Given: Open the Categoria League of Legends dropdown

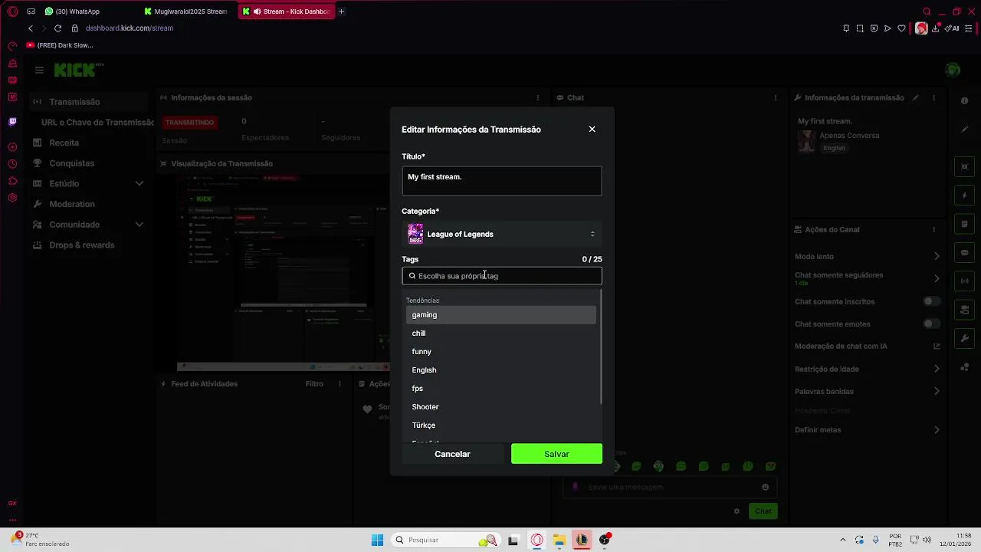Looking at the screenshot, I should pyautogui.click(x=501, y=234).
